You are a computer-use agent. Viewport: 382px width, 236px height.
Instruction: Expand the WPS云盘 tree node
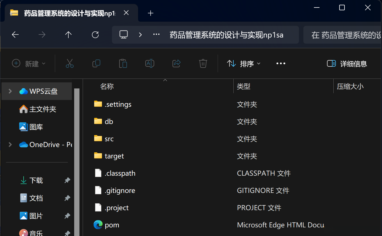point(10,91)
